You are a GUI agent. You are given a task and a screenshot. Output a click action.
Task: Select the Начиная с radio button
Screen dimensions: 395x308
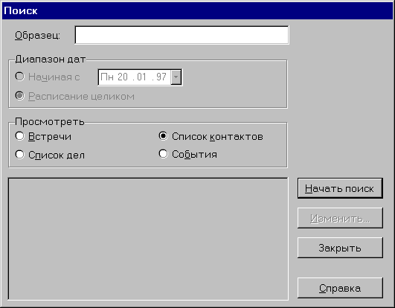[x=20, y=77]
